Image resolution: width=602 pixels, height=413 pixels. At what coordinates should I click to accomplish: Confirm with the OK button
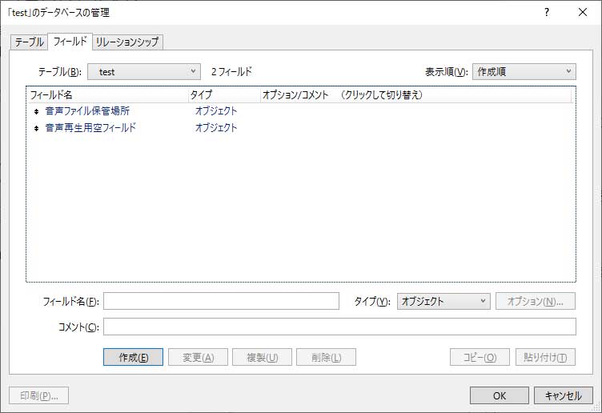coord(500,395)
